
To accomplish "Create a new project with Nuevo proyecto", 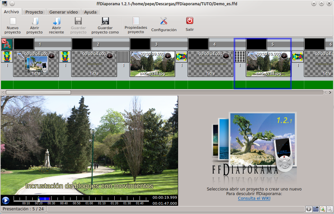I will (13, 26).
